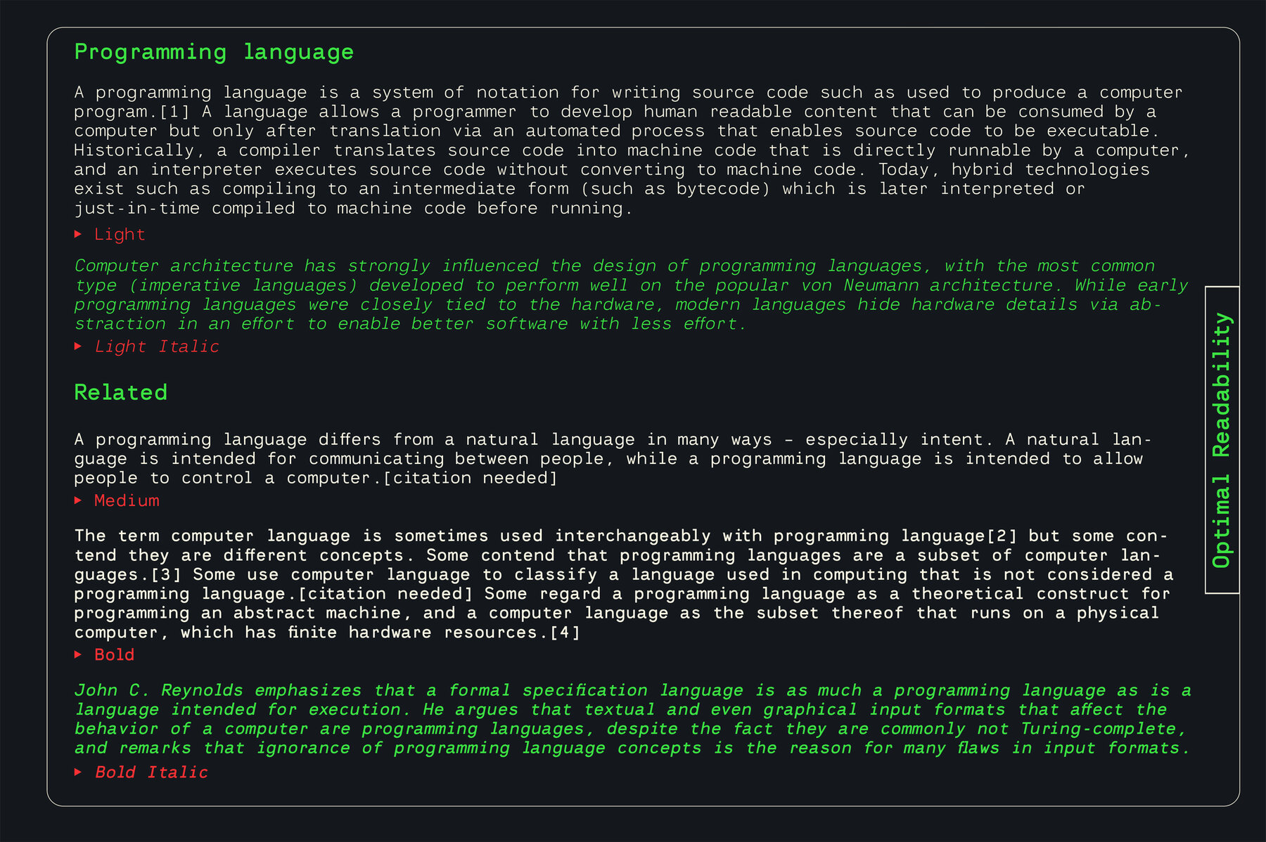
Task: Click the Medium weight label text
Action: (x=127, y=500)
